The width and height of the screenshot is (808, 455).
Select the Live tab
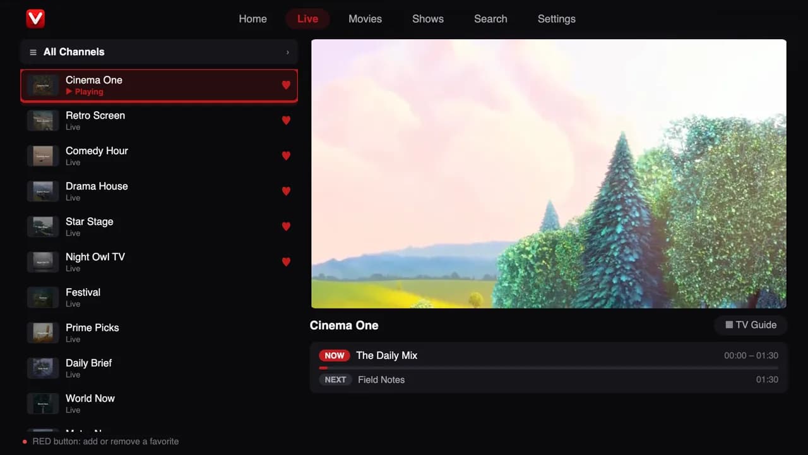tap(307, 19)
